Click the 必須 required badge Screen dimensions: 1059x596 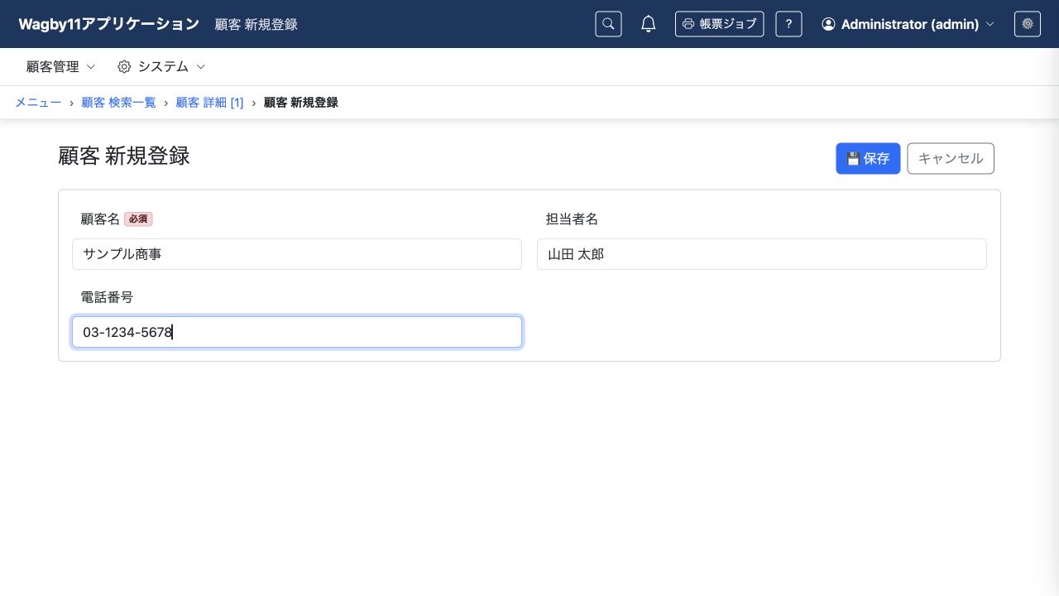[138, 219]
